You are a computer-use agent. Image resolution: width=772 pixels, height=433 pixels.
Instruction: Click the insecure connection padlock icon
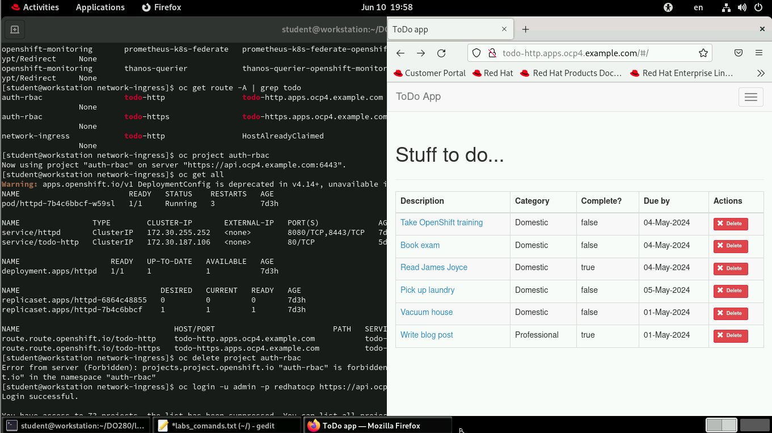[x=491, y=53]
